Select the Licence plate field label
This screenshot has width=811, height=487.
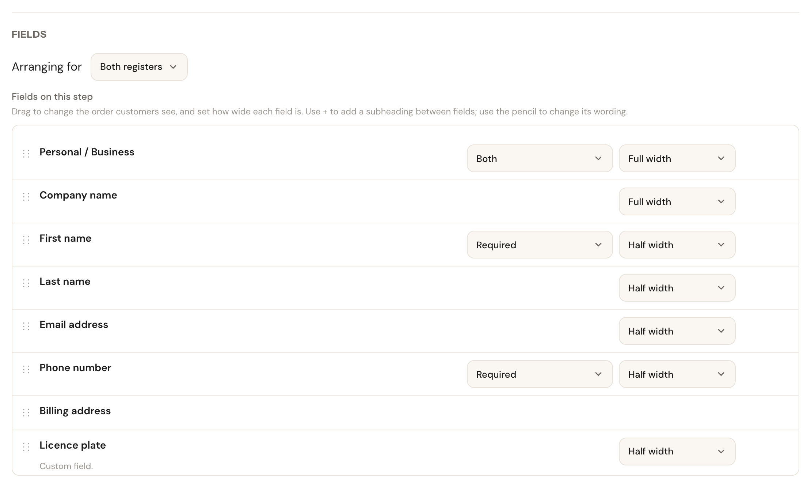[x=73, y=445]
